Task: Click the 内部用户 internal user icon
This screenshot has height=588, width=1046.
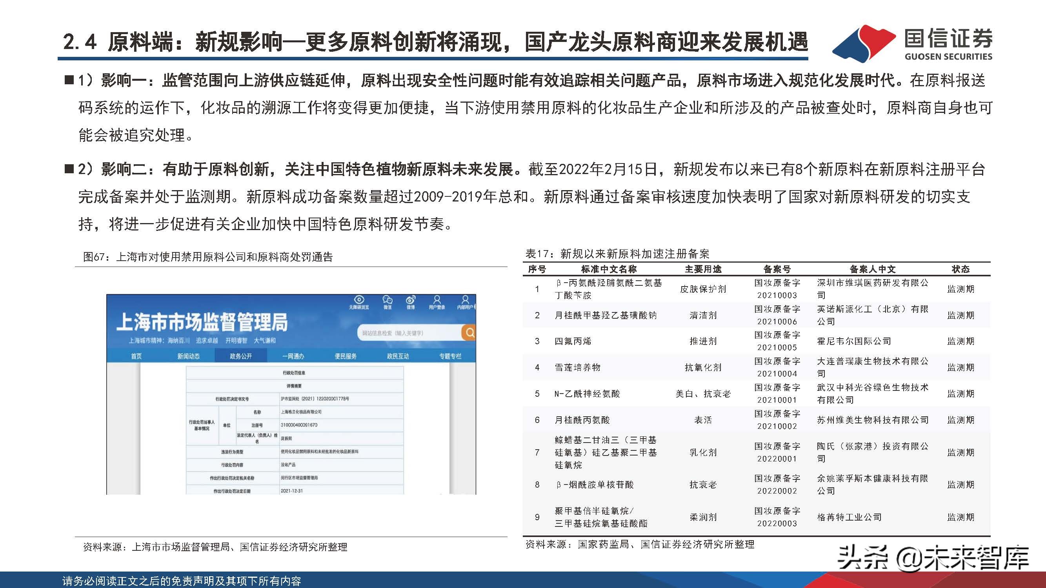Action: (x=465, y=300)
